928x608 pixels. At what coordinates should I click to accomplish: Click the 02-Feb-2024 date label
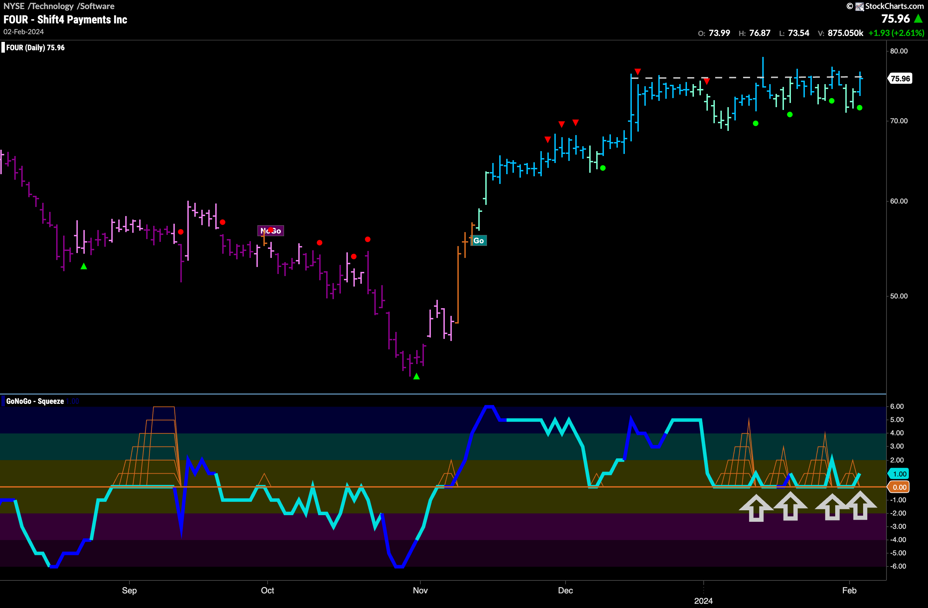(x=23, y=32)
